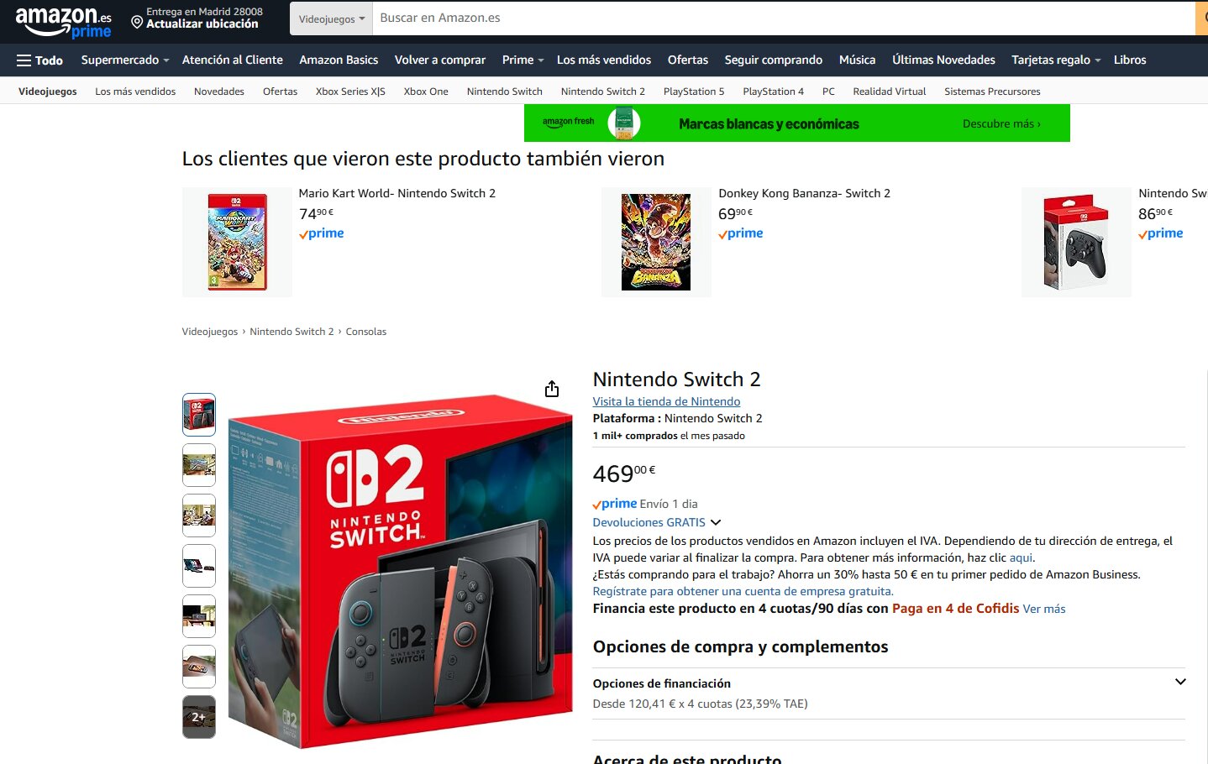This screenshot has width=1208, height=764.
Task: Click Descubre más in green banner
Action: point(1001,123)
